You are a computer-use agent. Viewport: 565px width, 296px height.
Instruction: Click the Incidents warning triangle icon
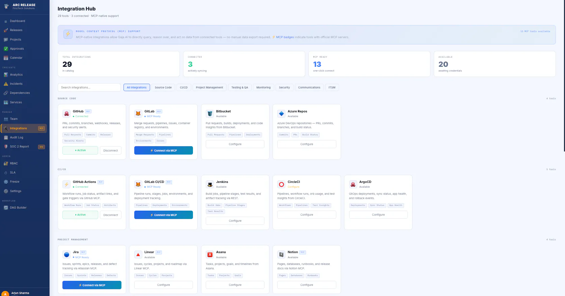6,84
